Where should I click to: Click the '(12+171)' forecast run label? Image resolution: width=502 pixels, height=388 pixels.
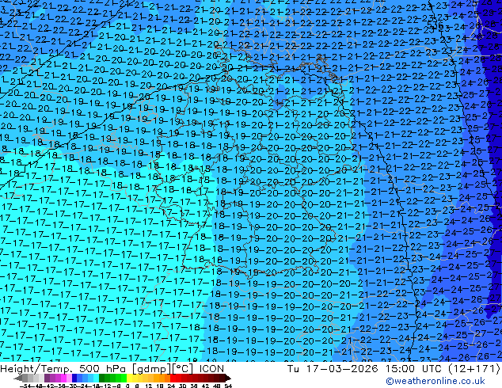(x=473, y=369)
